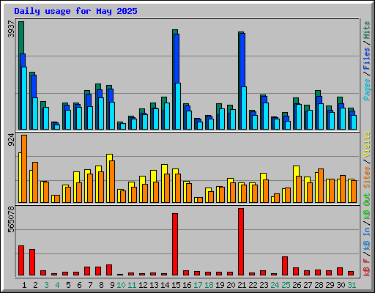Click the Hits legend label
Image resolution: width=375 pixels, height=293 pixels.
(x=367, y=30)
